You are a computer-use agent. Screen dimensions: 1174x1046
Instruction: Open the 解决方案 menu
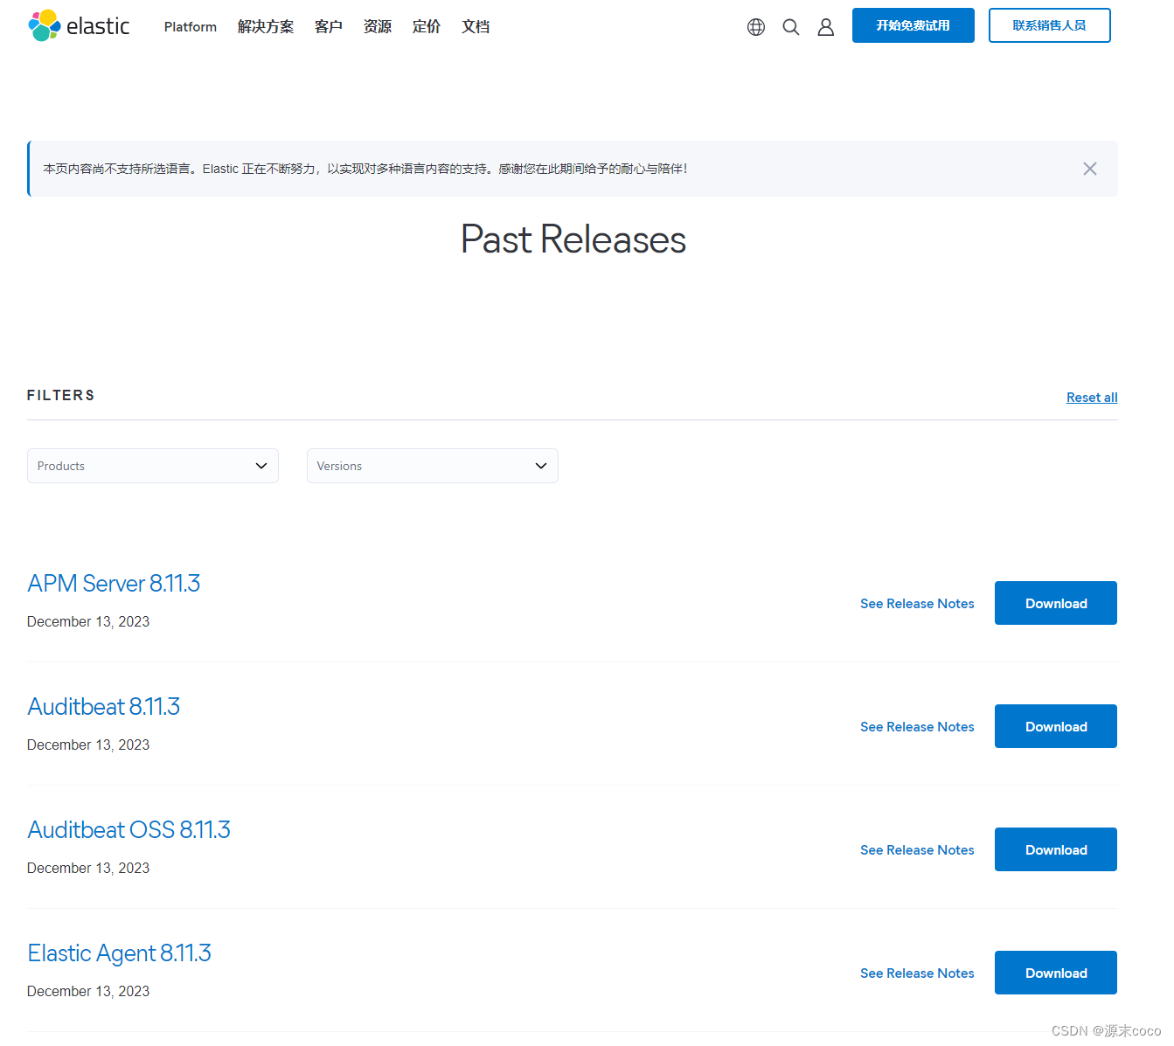[x=266, y=27]
